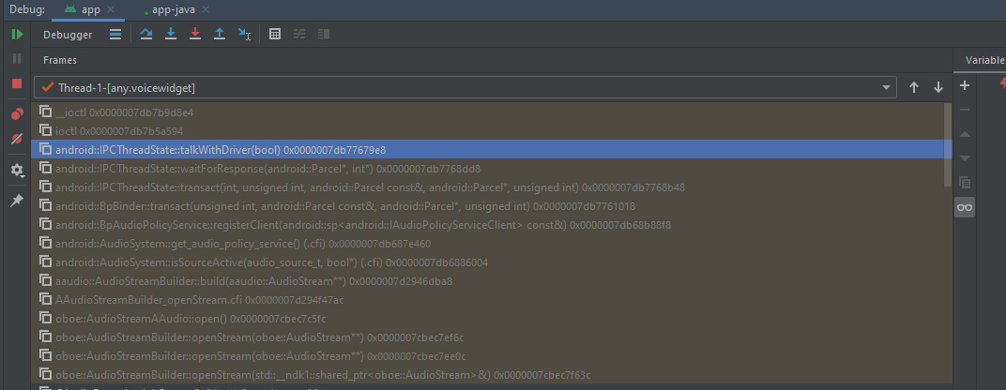Switch to the app-java debug tab

tap(174, 9)
